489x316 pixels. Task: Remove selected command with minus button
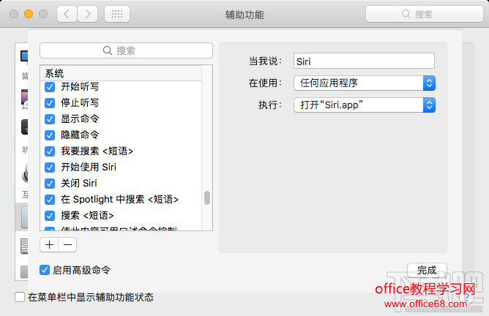(67, 245)
